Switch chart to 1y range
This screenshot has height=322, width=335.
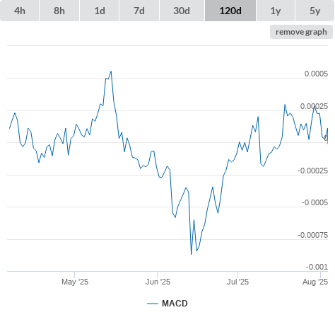pyautogui.click(x=276, y=11)
